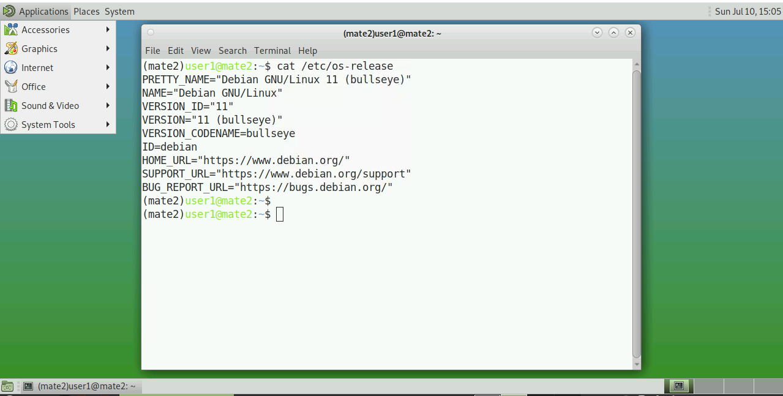Open the Places menu in top panel
Screen dimensions: 783x396
pos(86,11)
